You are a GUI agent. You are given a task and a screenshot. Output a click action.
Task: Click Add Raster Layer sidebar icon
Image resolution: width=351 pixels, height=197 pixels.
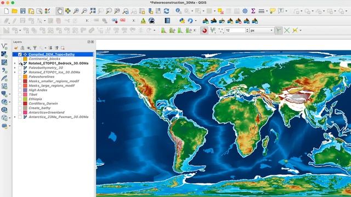point(4,54)
